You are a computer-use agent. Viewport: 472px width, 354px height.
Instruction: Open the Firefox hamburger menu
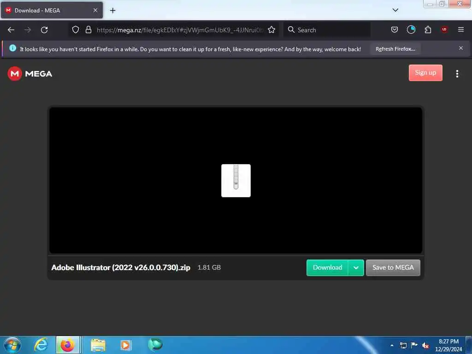click(460, 29)
